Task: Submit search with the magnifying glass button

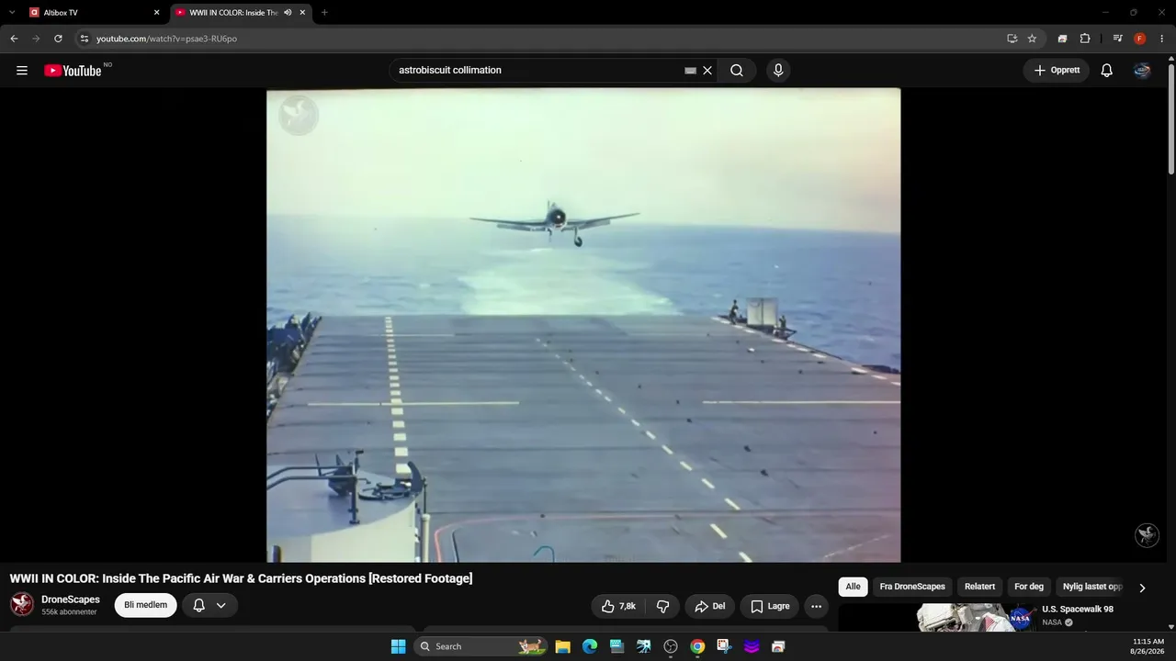Action: click(737, 71)
